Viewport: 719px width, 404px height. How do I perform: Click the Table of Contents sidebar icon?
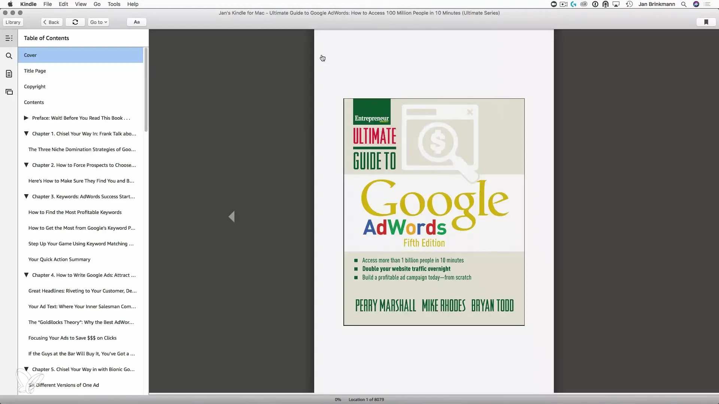(9, 38)
